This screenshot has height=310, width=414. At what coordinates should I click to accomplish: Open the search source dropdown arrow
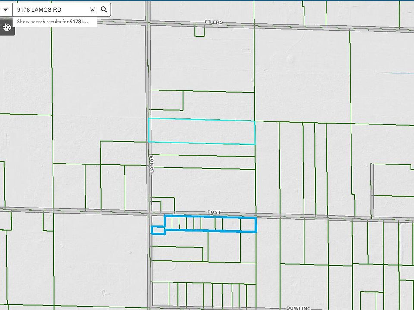(6, 9)
